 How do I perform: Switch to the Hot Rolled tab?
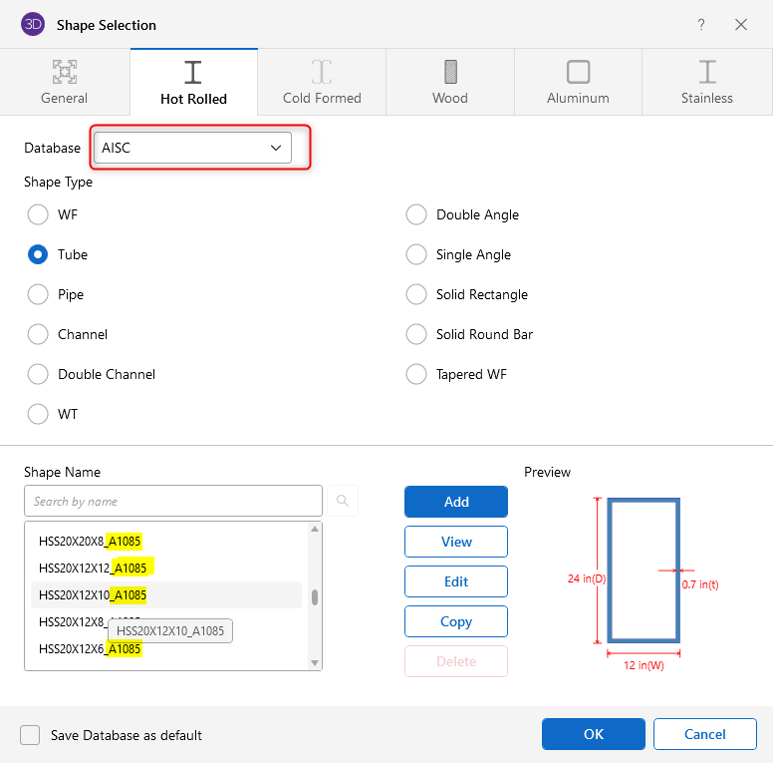[x=193, y=82]
